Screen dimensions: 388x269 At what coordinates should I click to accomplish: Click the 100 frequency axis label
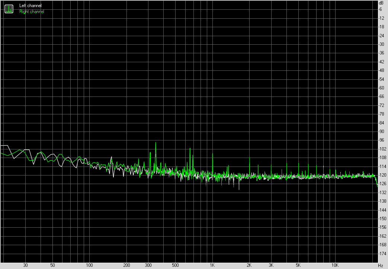[89, 265]
